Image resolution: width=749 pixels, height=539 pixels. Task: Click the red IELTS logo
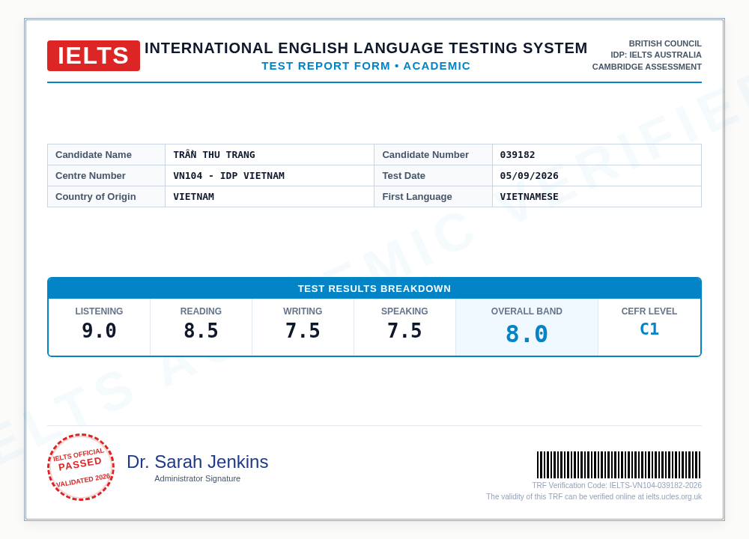[x=94, y=55]
